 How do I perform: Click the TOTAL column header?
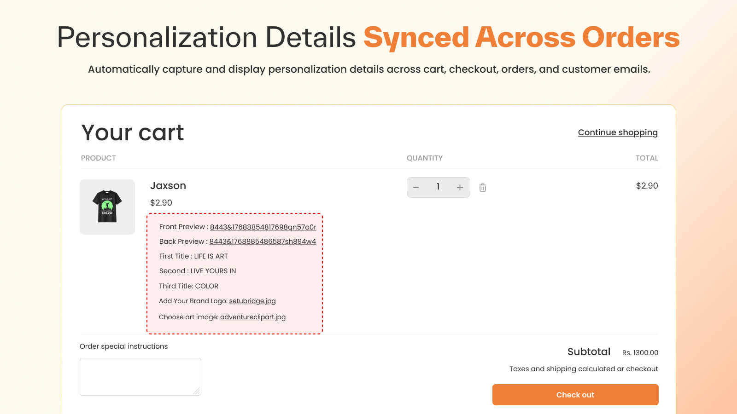click(x=647, y=158)
